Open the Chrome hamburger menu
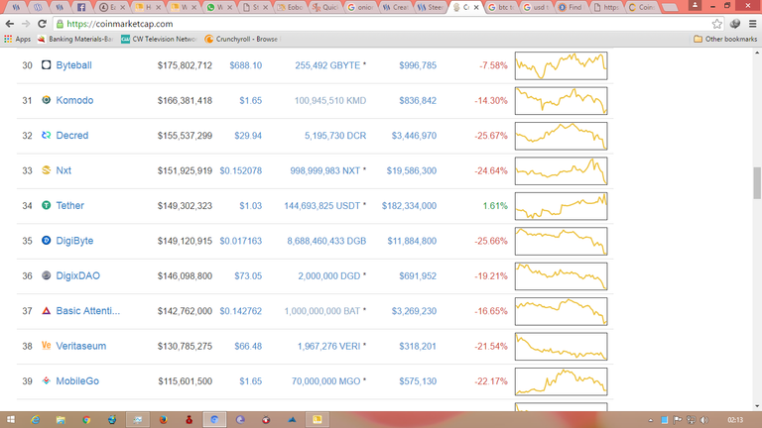Image resolution: width=762 pixels, height=428 pixels. click(x=752, y=24)
